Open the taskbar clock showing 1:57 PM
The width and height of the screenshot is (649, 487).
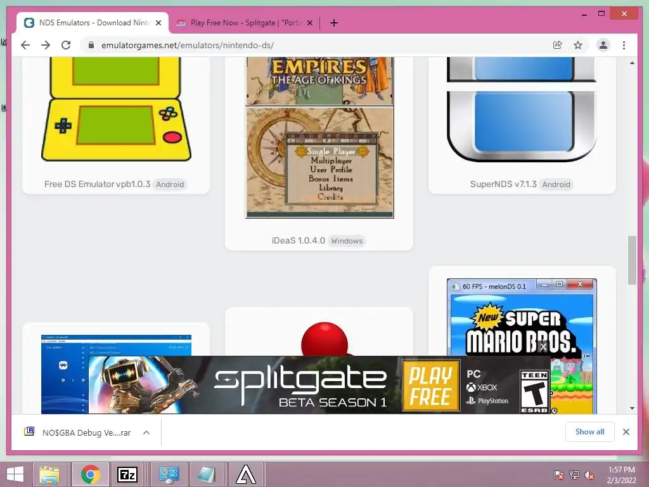[621, 474]
